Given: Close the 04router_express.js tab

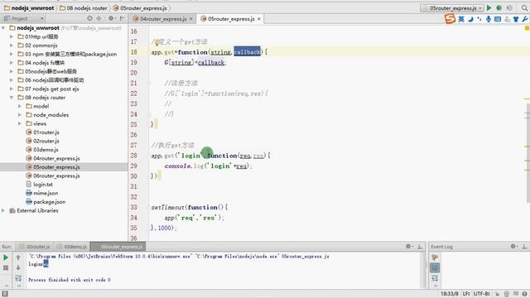Looking at the screenshot, I should tap(191, 19).
